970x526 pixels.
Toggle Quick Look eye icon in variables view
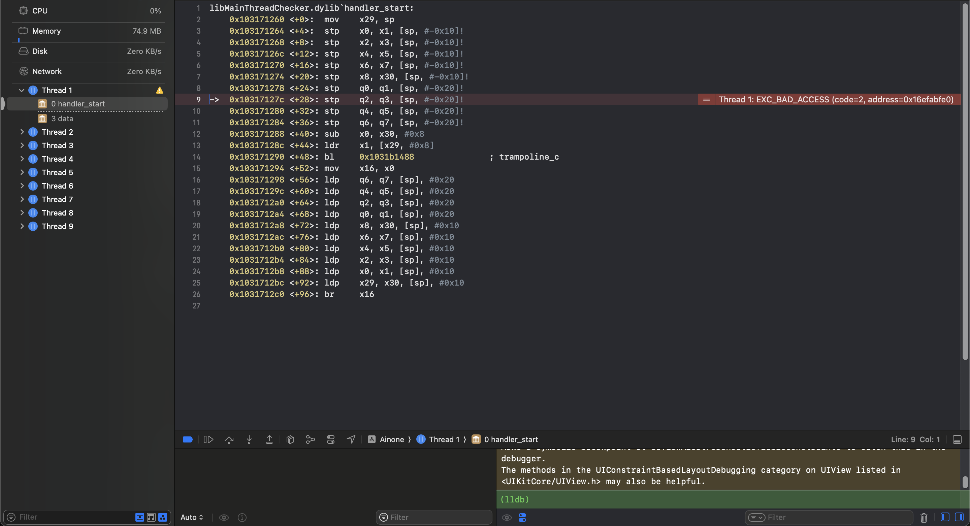pos(224,517)
